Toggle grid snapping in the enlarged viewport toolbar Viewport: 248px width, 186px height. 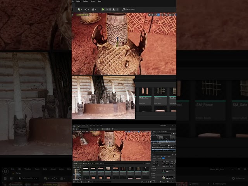170,15
